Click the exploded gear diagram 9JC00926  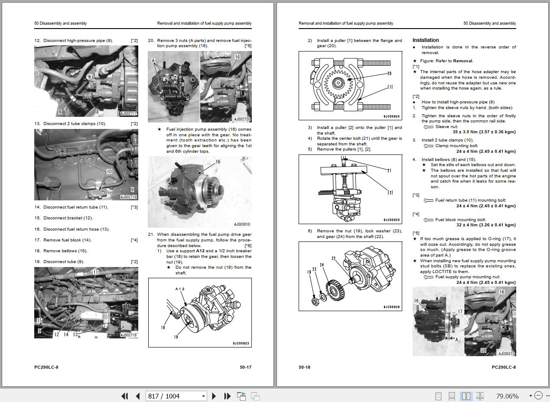tap(350, 276)
